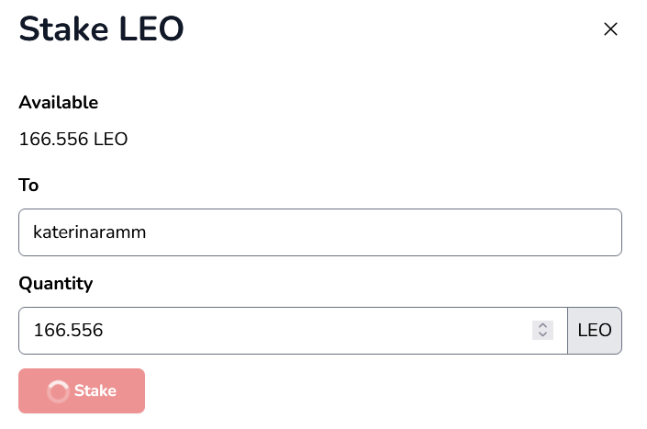
Task: Focus the Quantity input field
Action: click(x=293, y=331)
